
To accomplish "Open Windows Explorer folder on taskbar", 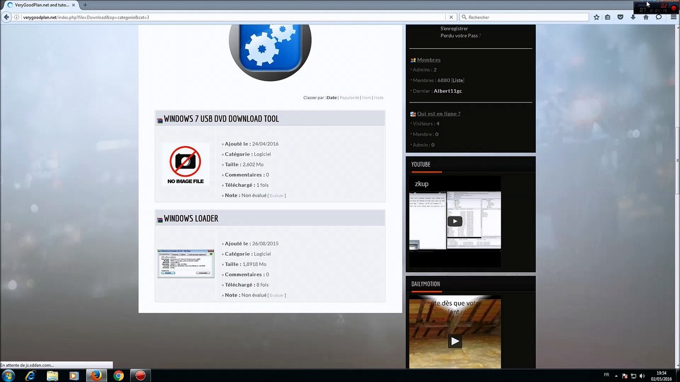I will 52,376.
